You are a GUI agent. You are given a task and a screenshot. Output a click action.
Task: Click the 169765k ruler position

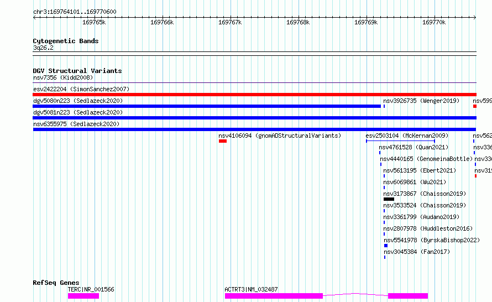coord(94,22)
